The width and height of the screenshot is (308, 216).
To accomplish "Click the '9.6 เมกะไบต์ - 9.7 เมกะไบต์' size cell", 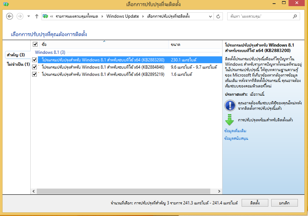I will click(x=194, y=67).
